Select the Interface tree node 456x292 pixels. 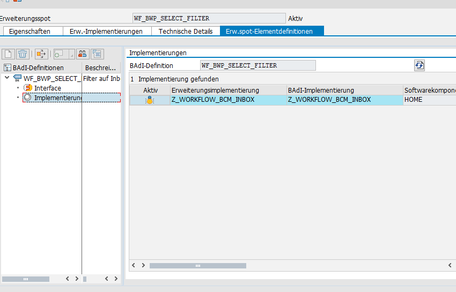[47, 88]
